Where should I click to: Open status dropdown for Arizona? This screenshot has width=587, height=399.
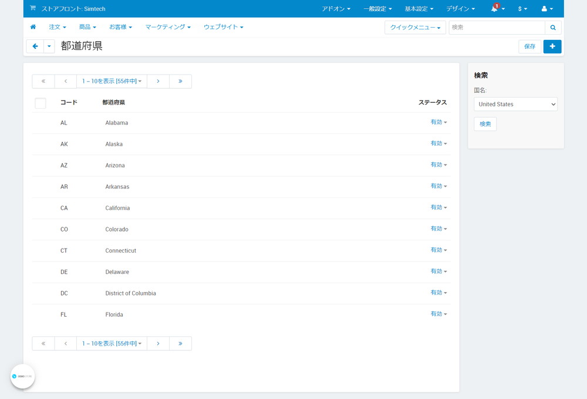coord(438,165)
